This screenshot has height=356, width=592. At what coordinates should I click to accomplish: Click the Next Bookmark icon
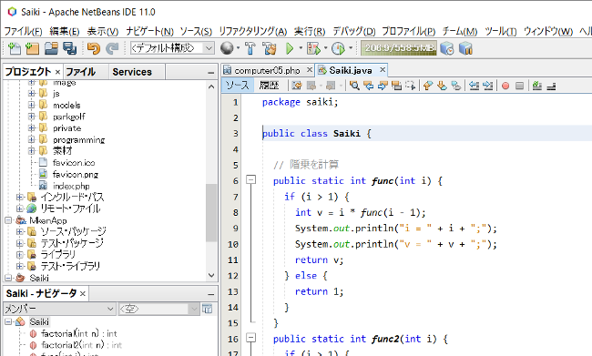click(x=442, y=86)
